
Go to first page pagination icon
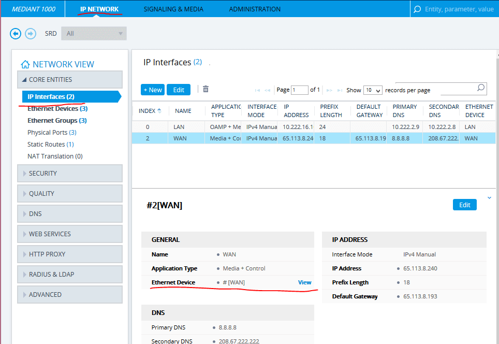[x=257, y=91]
